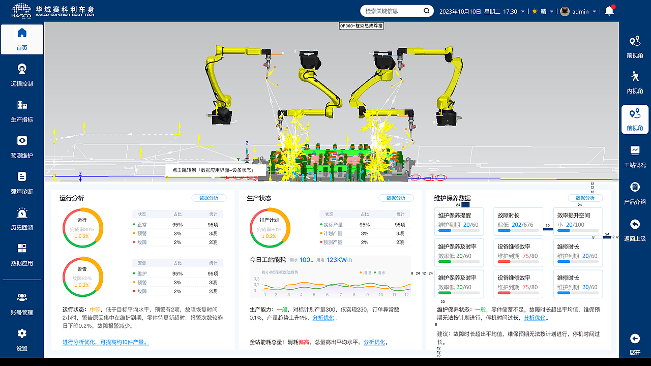Open 账号管理 page
The width and height of the screenshot is (651, 366).
[22, 304]
